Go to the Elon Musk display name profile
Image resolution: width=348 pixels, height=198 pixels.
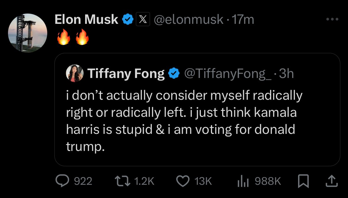(86, 19)
